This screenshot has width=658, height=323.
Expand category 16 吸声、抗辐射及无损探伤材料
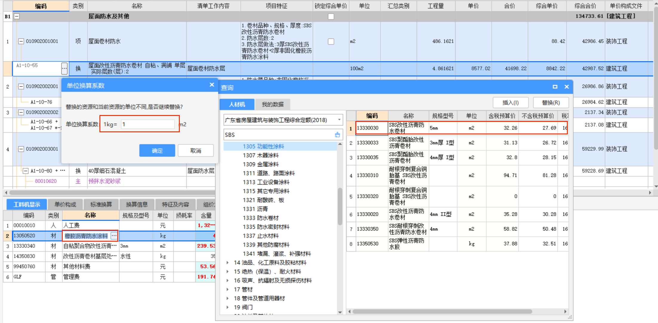pos(228,280)
